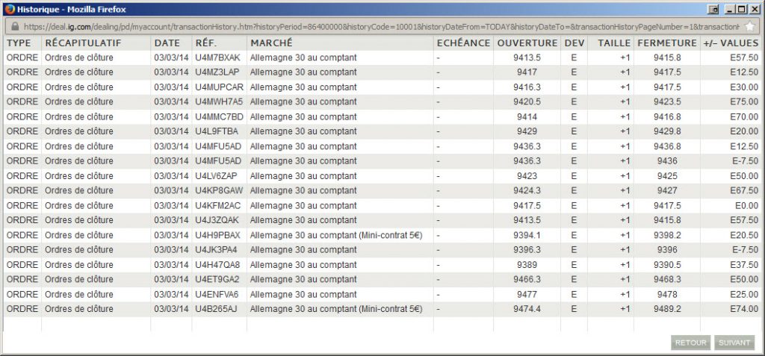Screen dimensions: 765x356
Task: Select reference U4KP8GAW
Action: (219, 190)
